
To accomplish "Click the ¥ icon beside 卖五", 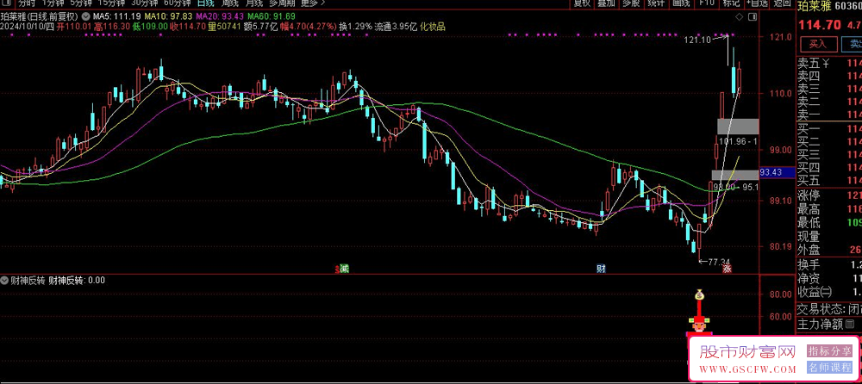I will click(x=827, y=63).
